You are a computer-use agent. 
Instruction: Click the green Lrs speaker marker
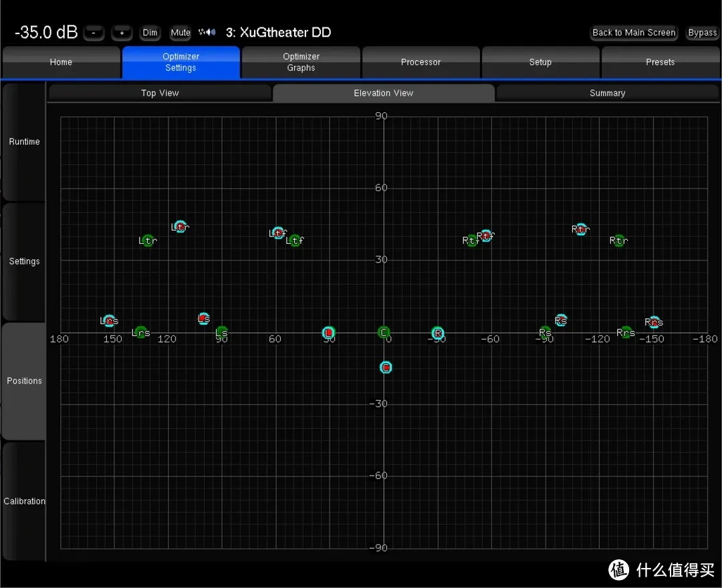point(141,332)
